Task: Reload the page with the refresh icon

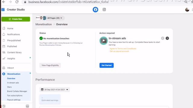Action: [x=17, y=2]
